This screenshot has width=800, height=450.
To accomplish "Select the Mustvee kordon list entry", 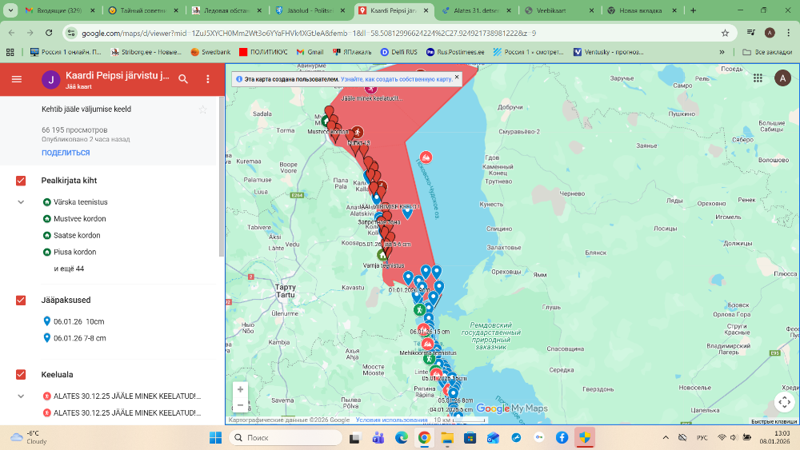I will (80, 219).
